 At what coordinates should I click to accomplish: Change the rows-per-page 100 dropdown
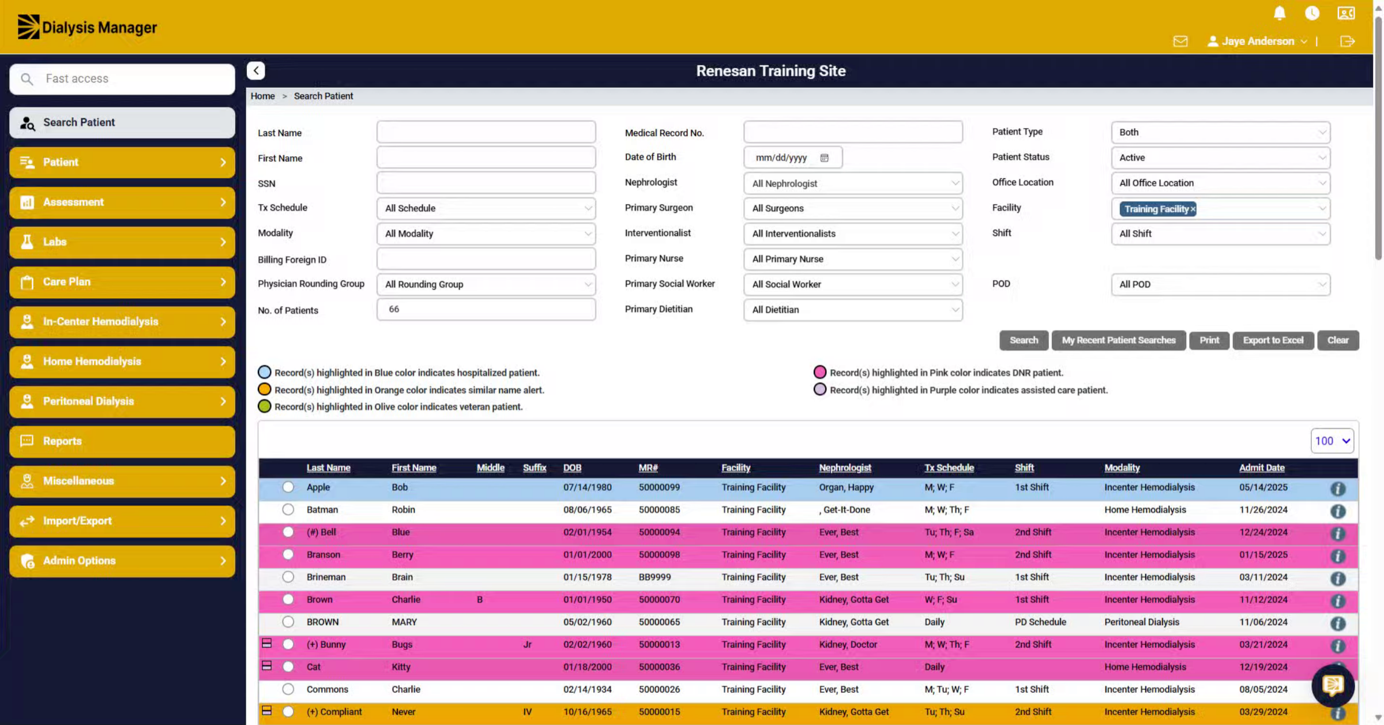point(1332,441)
